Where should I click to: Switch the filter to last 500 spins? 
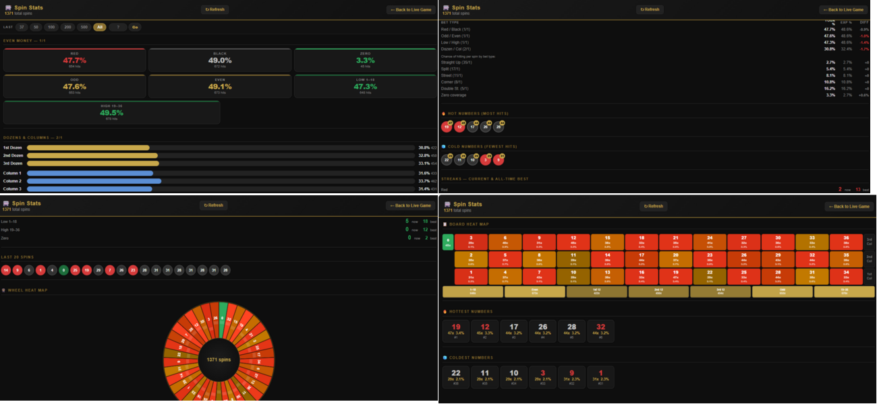pos(84,27)
